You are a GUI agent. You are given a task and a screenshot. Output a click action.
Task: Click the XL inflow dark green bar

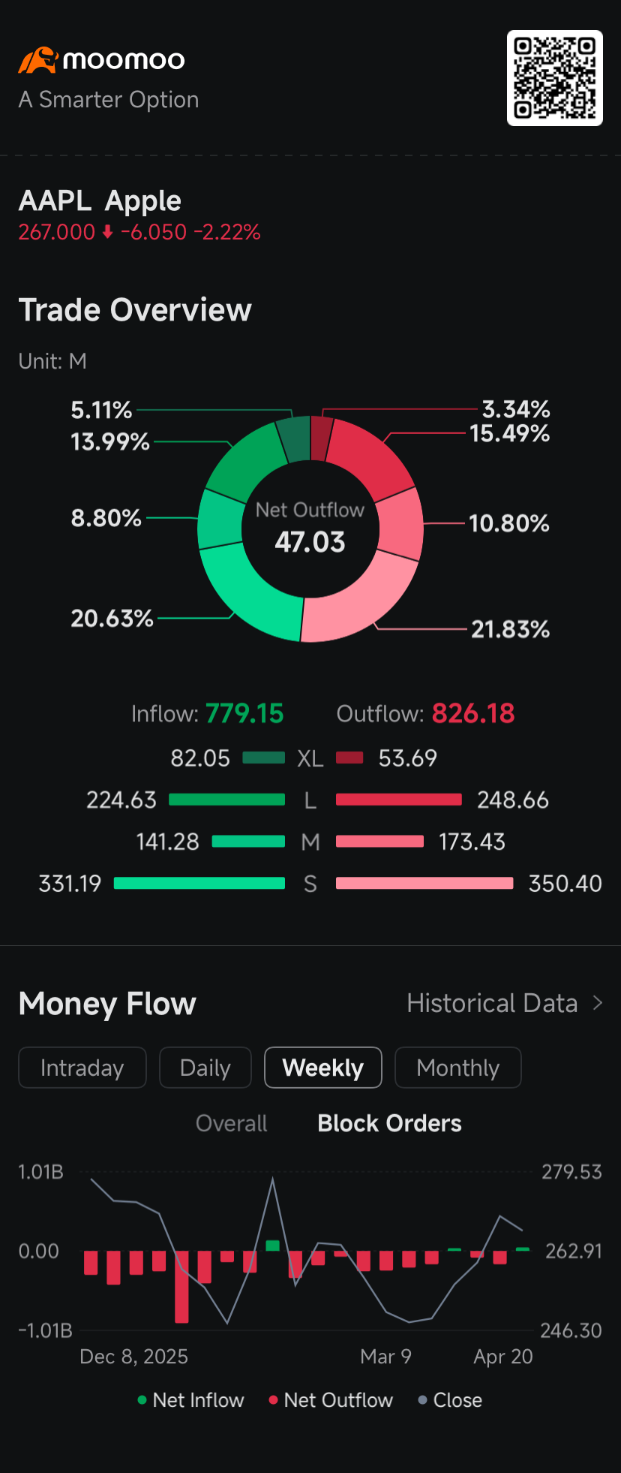coord(264,758)
